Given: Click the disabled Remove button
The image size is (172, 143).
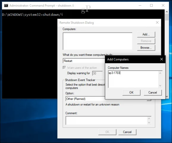Looking at the screenshot, I should 146,41.
